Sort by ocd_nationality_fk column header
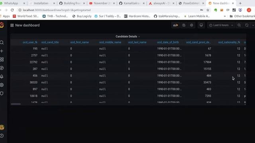 tap(229, 43)
